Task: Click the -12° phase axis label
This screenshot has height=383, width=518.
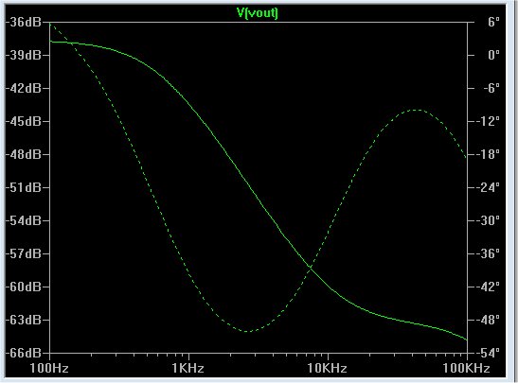Action: [x=488, y=121]
